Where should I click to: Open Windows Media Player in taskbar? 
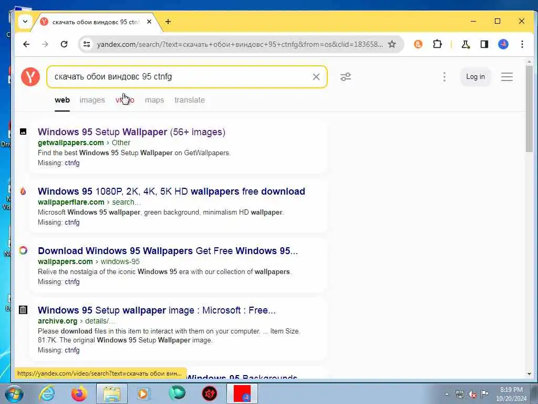(144, 393)
